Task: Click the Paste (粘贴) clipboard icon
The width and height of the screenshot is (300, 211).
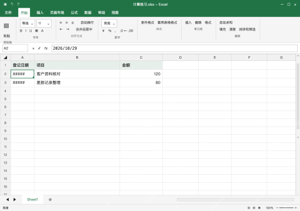Action: click(6, 26)
